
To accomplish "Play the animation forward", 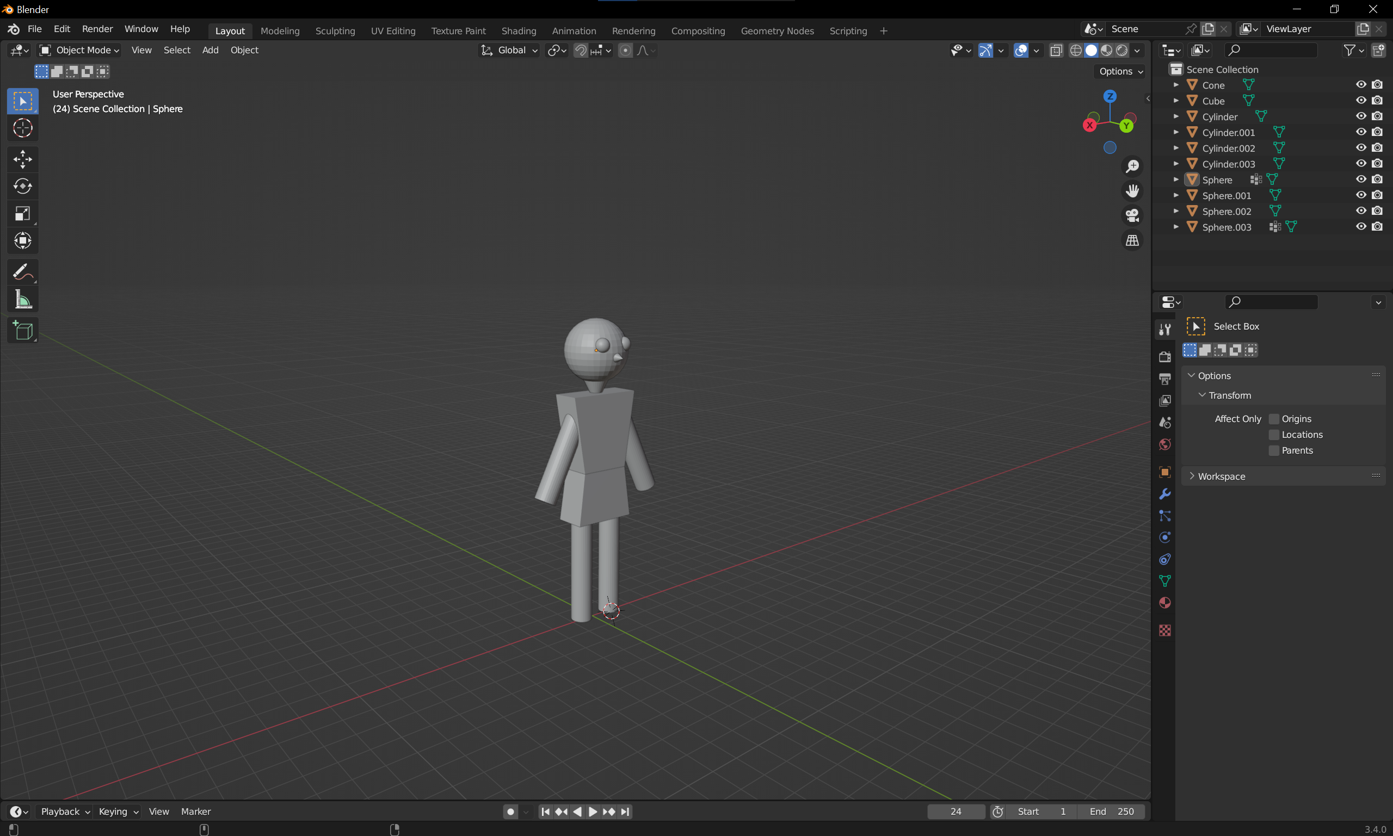I will [x=593, y=812].
